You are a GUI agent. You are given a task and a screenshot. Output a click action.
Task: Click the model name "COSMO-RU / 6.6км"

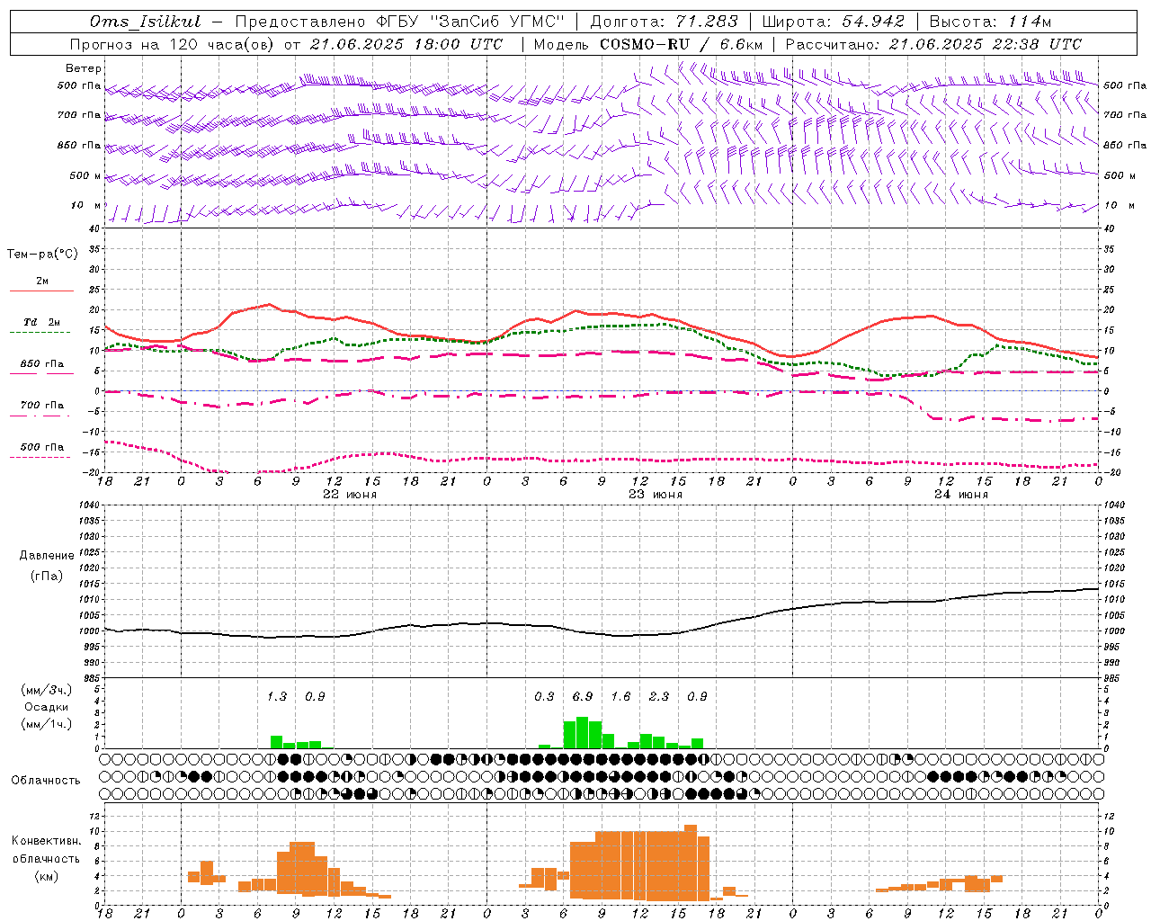point(647,44)
